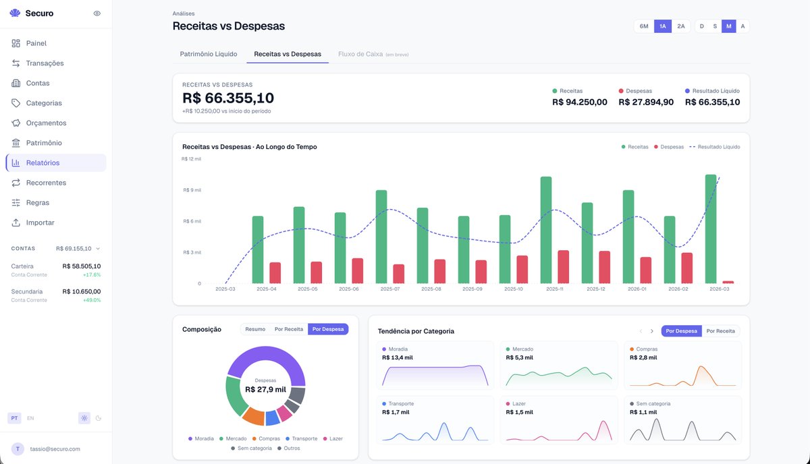Select the Receitas vs Despesas tab
The height and width of the screenshot is (464, 810).
(288, 54)
